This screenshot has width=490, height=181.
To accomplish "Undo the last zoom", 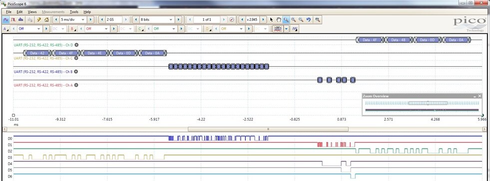I will click(309, 19).
